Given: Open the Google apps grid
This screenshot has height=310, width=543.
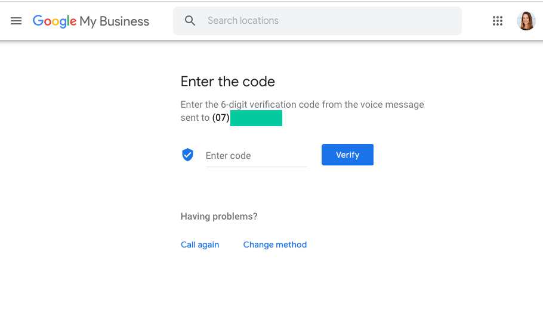Looking at the screenshot, I should coord(497,21).
